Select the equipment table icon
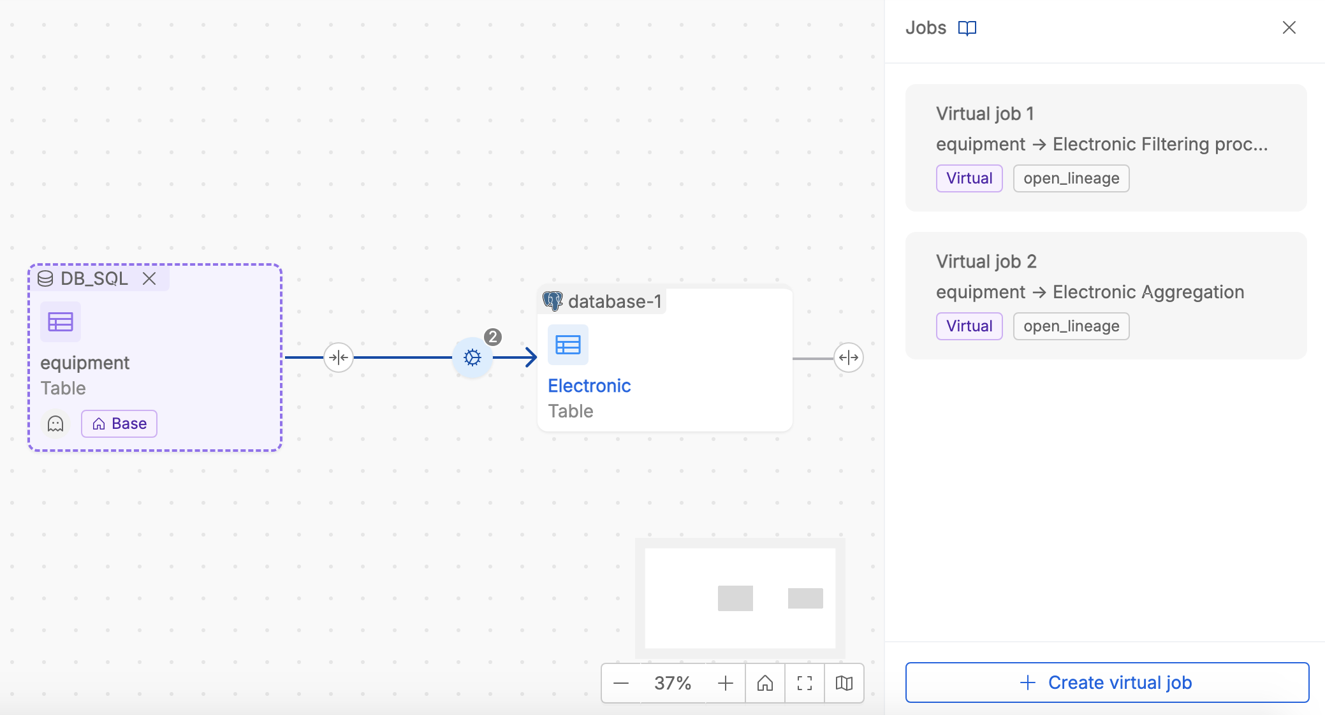The width and height of the screenshot is (1325, 715). 61,322
